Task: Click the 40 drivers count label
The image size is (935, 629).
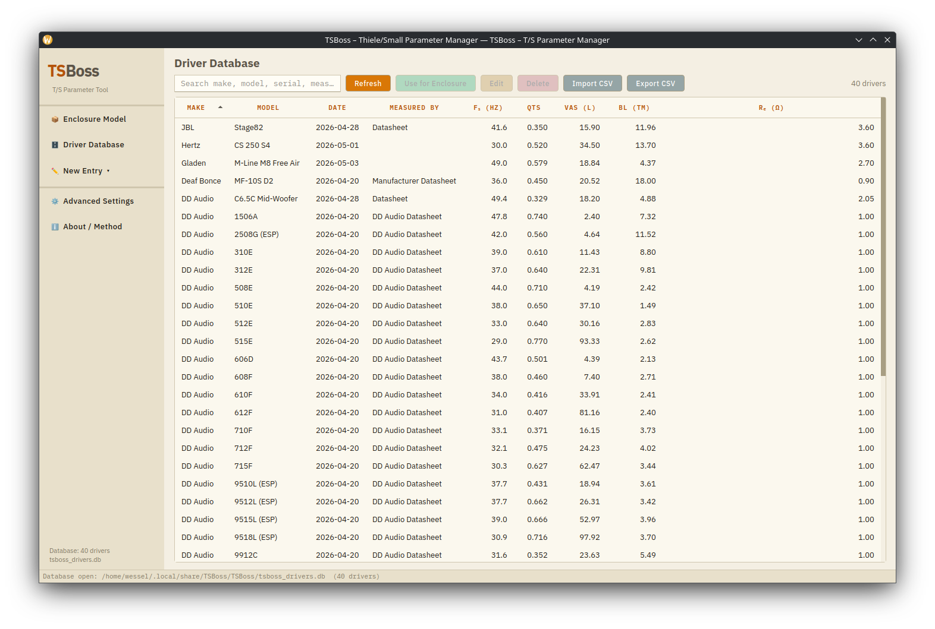Action: pos(868,84)
